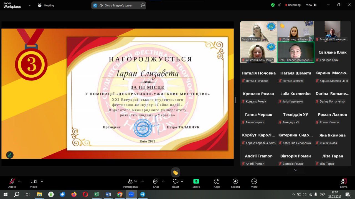Expand audio options arrow next to Audio
The height and width of the screenshot is (199, 355).
coord(19,181)
